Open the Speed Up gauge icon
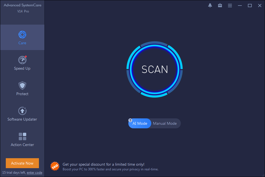This screenshot has height=177, width=265. 22,60
